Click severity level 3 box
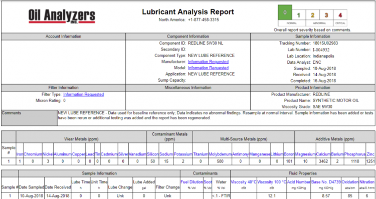 click(326, 16)
